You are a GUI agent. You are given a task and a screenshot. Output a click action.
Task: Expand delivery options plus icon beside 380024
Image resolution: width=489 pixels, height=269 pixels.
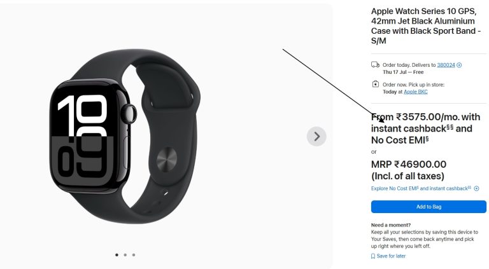pyautogui.click(x=459, y=65)
